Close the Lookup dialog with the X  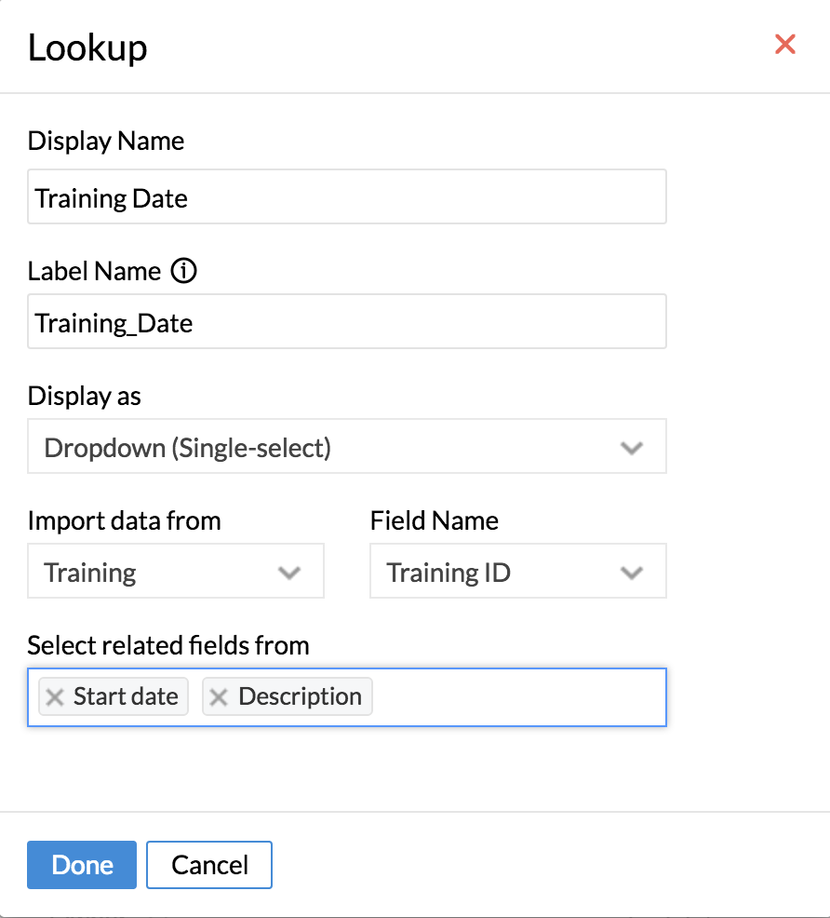[x=785, y=44]
